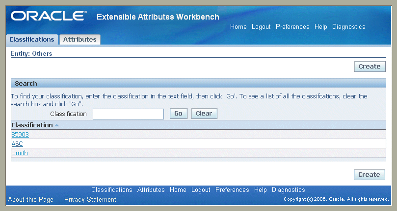This screenshot has width=397, height=211.
Task: Click Classifications in the footer
Action: (x=112, y=190)
